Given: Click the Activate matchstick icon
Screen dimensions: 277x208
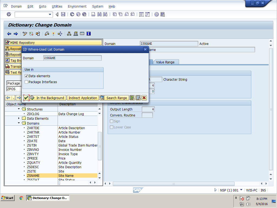Looking at the screenshot, I should coord(53,34).
